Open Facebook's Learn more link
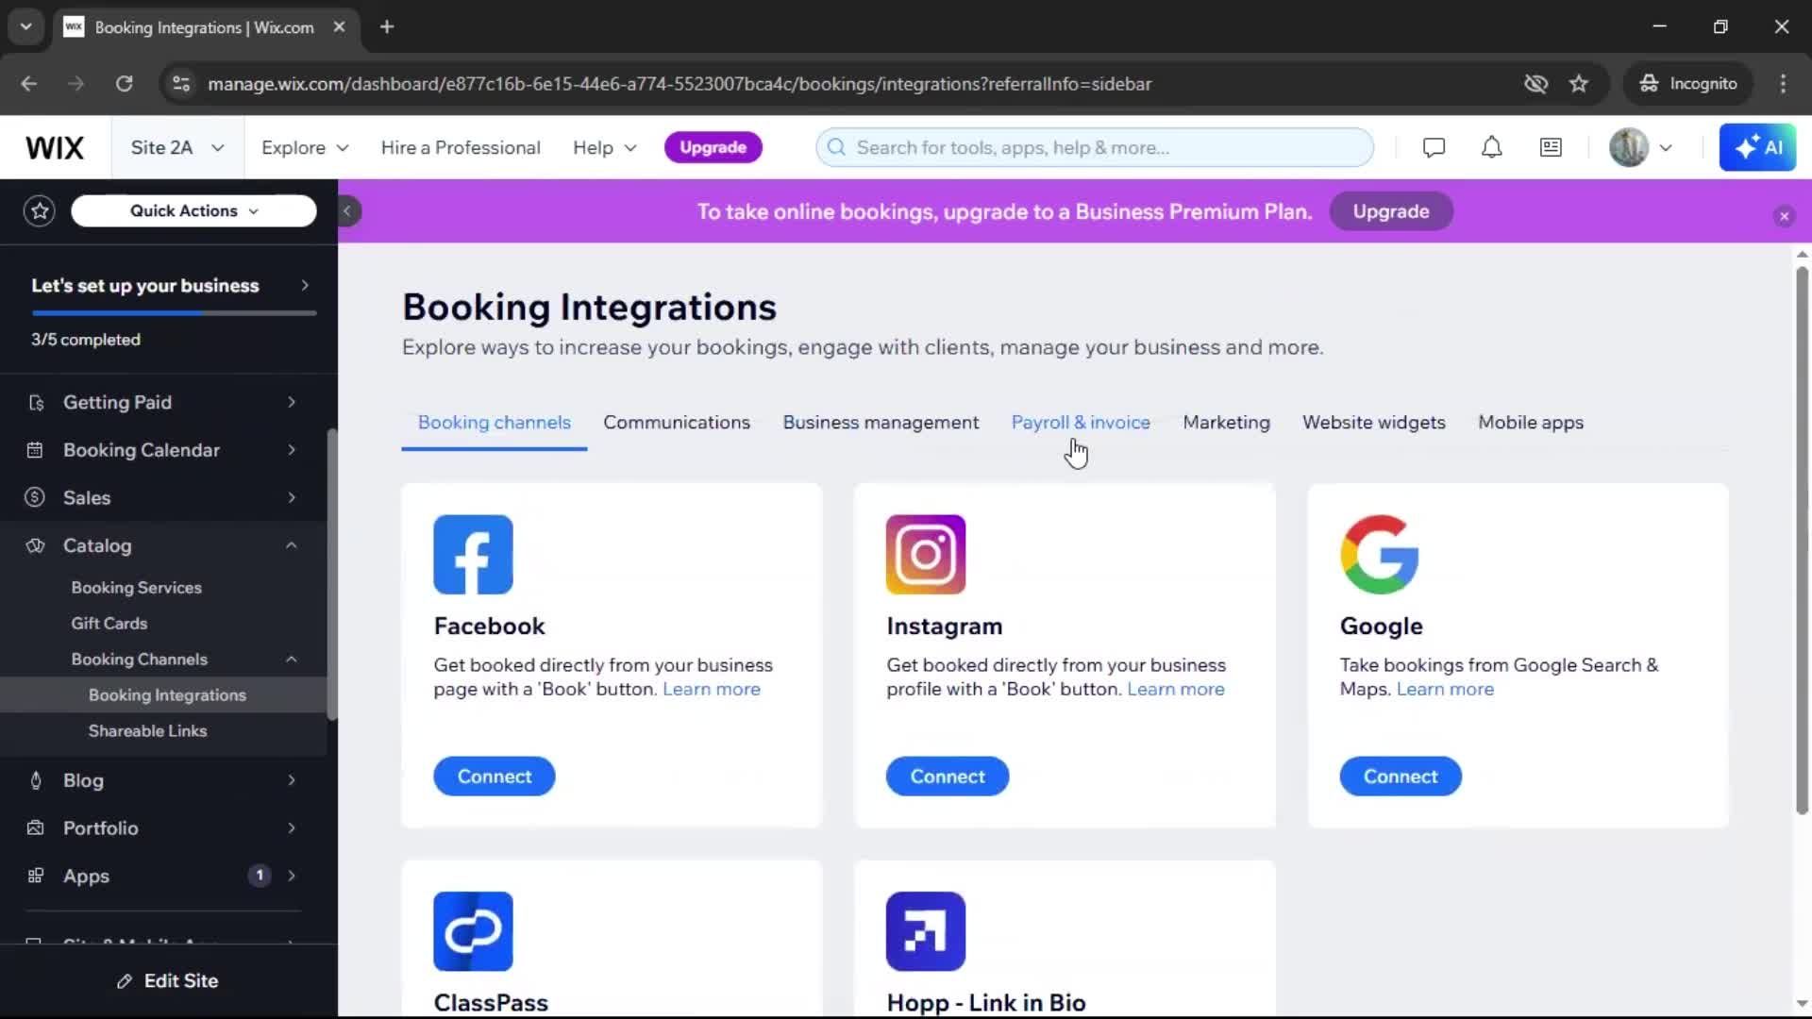Viewport: 1812px width, 1019px height. click(x=712, y=690)
